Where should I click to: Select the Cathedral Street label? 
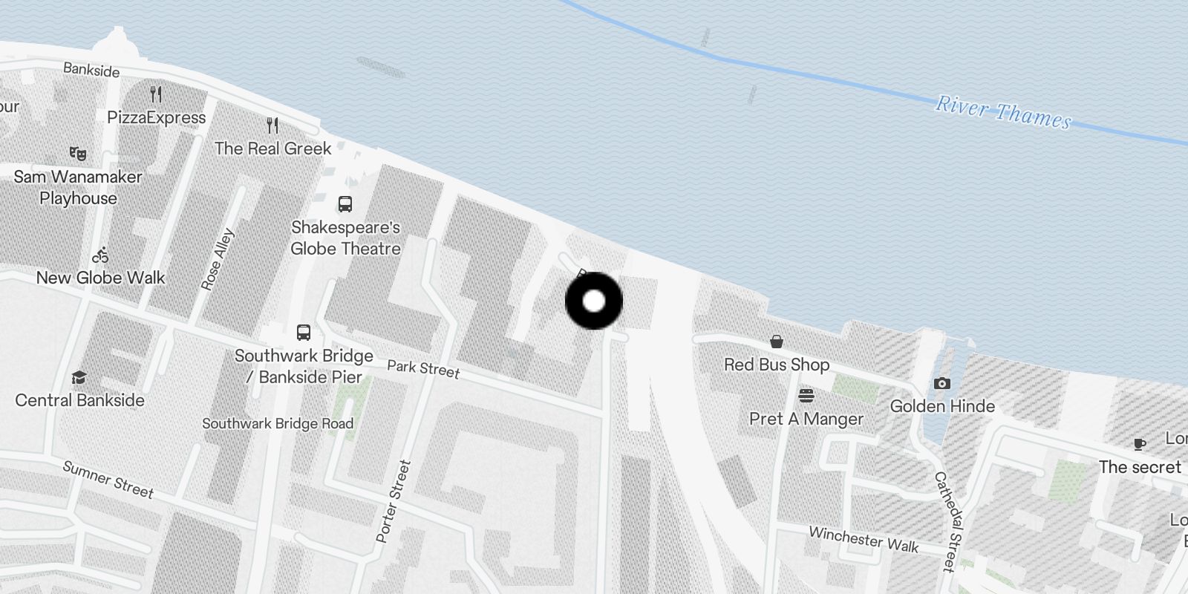pos(948,522)
